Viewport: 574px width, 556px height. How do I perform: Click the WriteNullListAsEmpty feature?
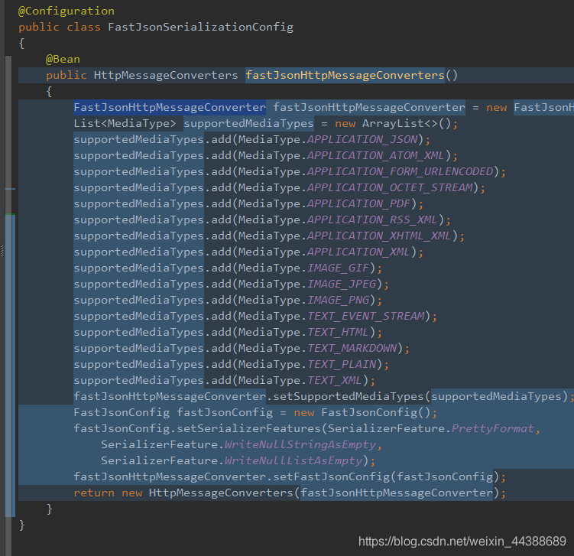pos(293,460)
